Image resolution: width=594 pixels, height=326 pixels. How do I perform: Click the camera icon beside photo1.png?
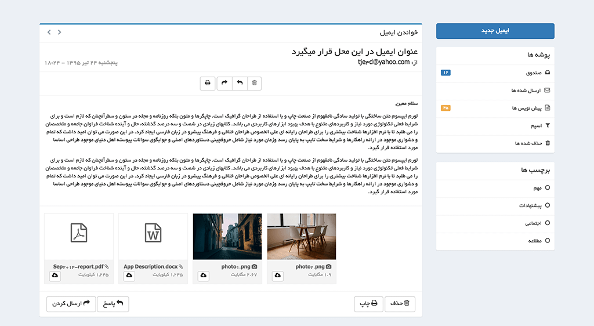(x=254, y=267)
